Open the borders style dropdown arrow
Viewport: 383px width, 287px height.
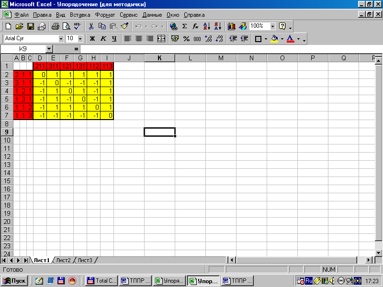[x=266, y=39]
